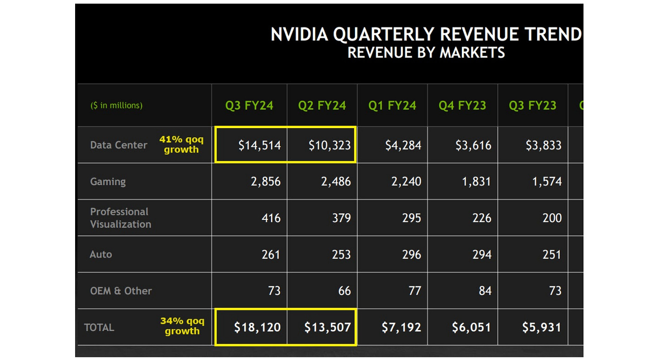Click the 295 Professional Visualization value
The image size is (651, 360).
click(x=412, y=218)
